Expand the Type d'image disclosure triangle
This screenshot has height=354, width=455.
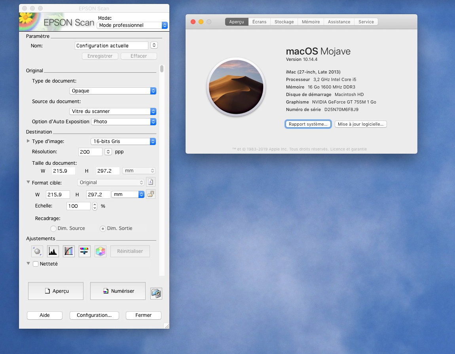(x=28, y=141)
